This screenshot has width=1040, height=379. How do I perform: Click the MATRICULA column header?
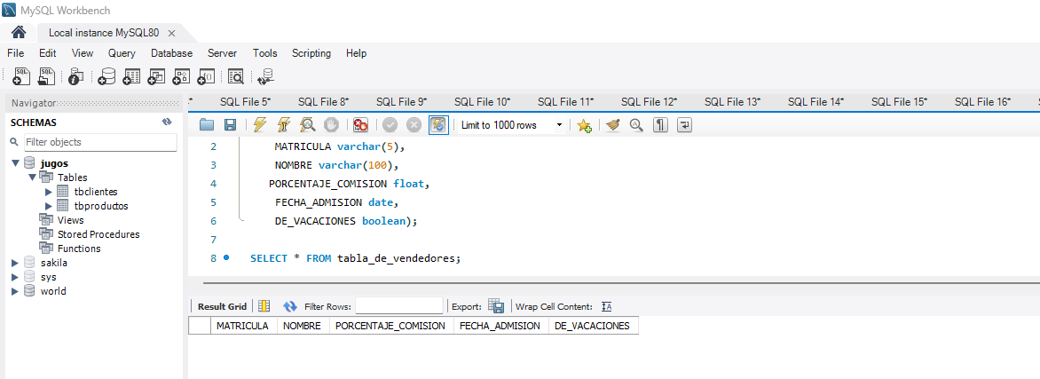(x=243, y=326)
